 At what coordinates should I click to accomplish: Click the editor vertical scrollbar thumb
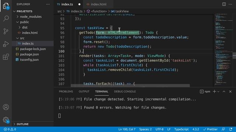[234, 56]
